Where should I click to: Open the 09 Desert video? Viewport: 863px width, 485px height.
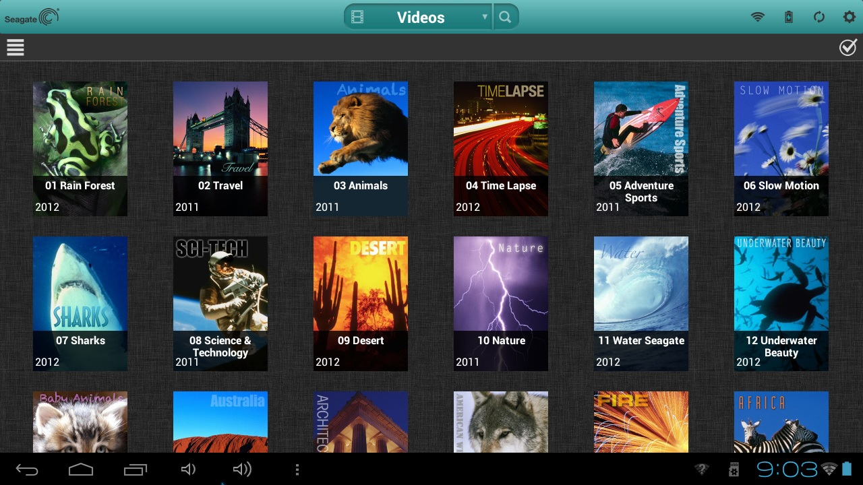tap(361, 304)
